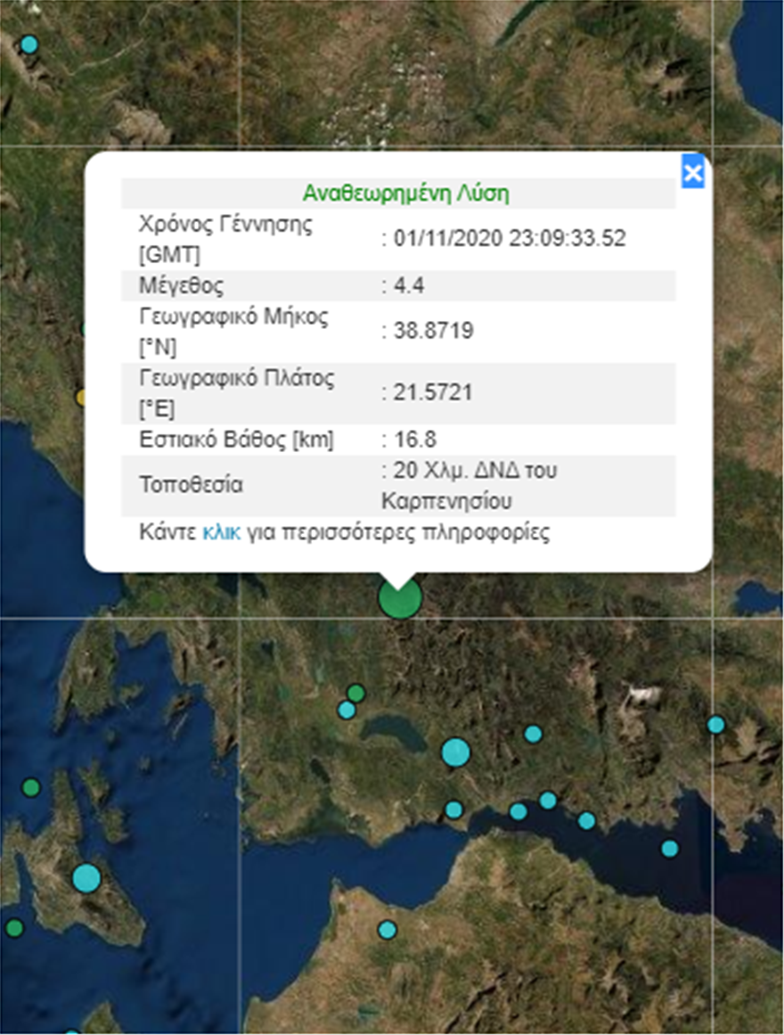Image resolution: width=784 pixels, height=1035 pixels.
Task: Click the magnitude value 4.4
Action: click(396, 286)
